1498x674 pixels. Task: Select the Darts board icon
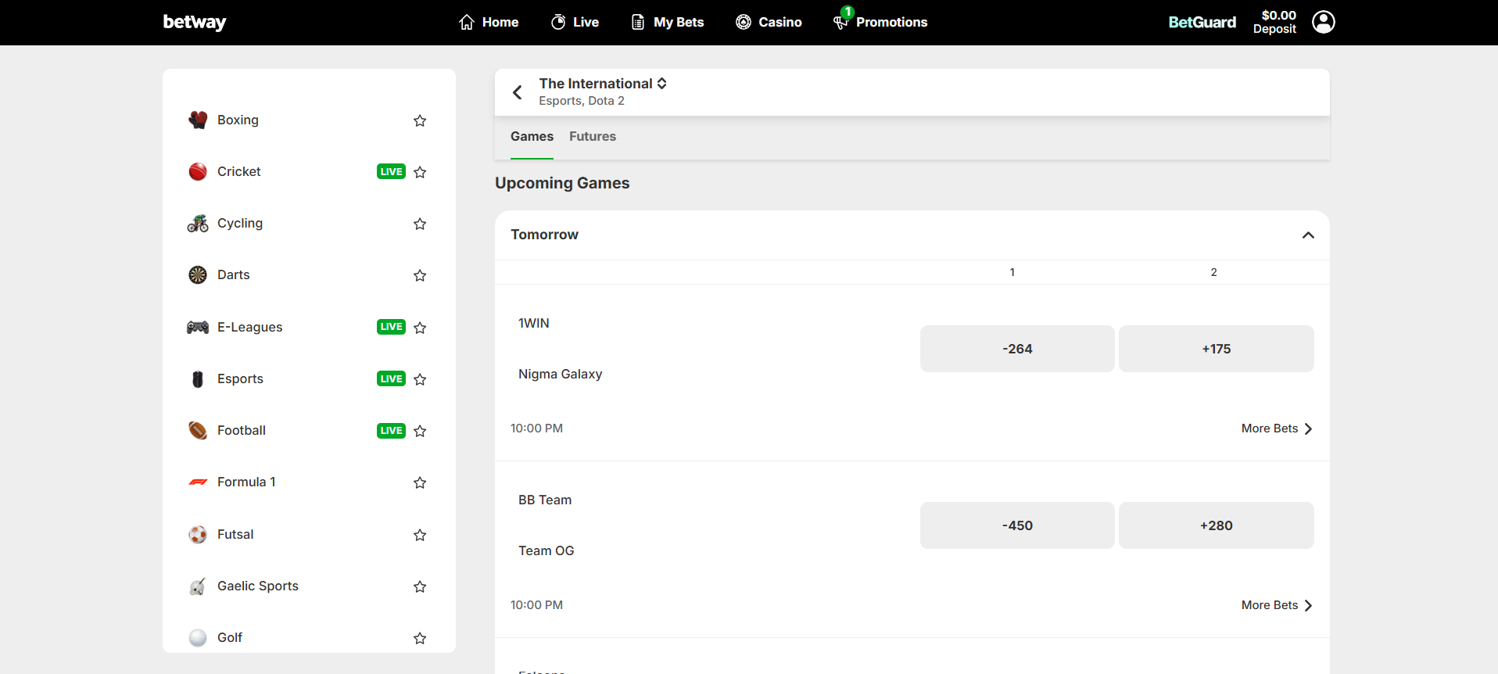point(198,275)
